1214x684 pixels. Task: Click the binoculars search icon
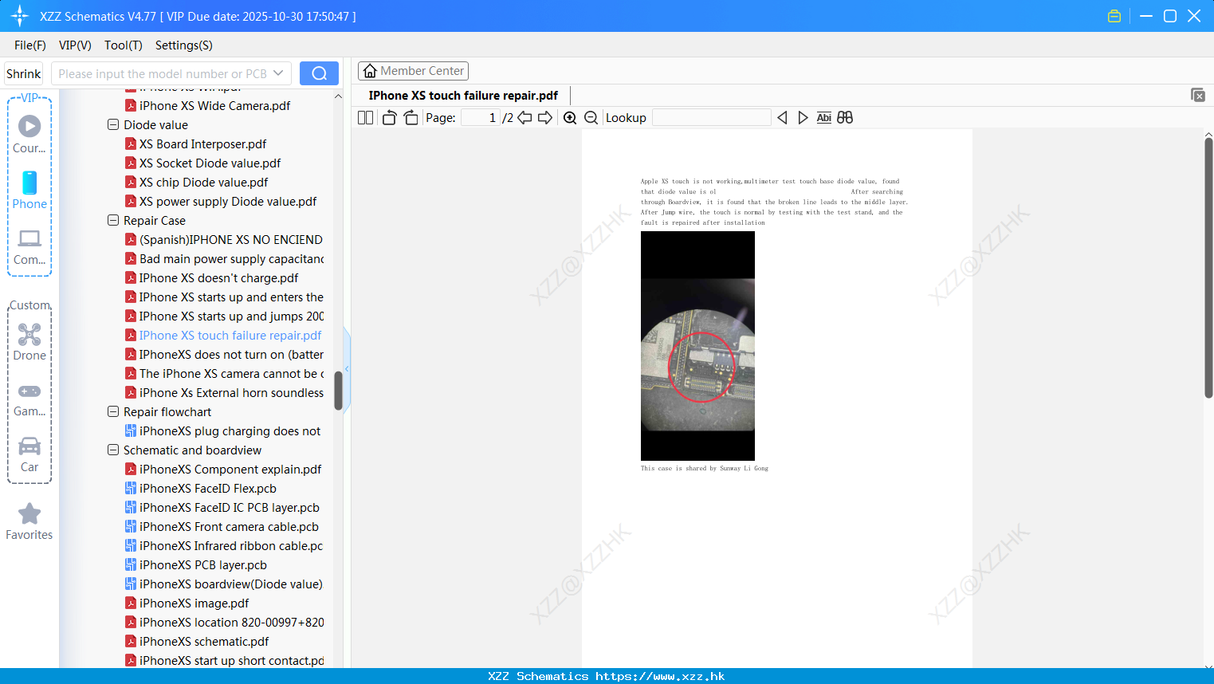click(x=845, y=117)
